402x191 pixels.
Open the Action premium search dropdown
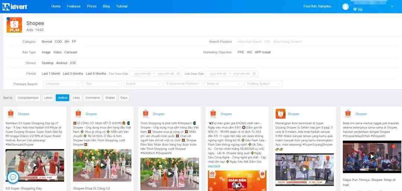click(143, 84)
